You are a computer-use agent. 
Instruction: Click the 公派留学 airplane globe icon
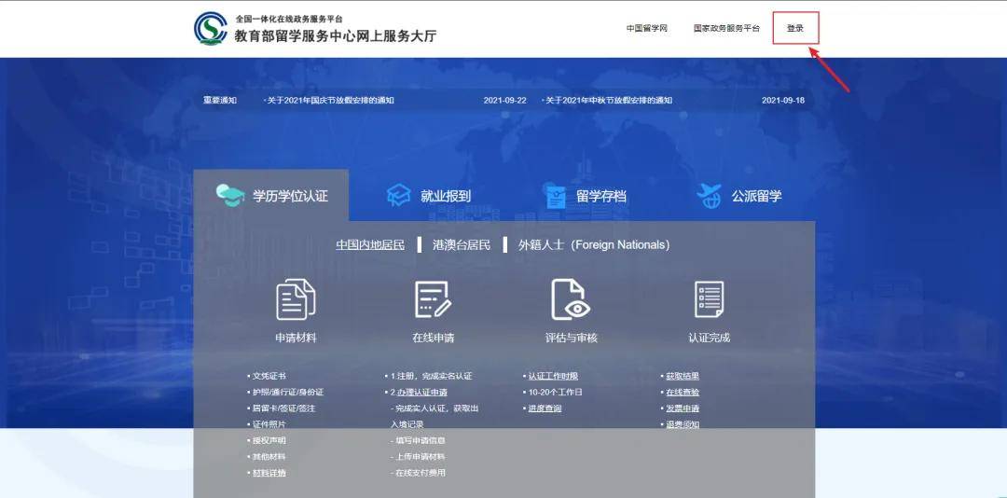[x=709, y=195]
